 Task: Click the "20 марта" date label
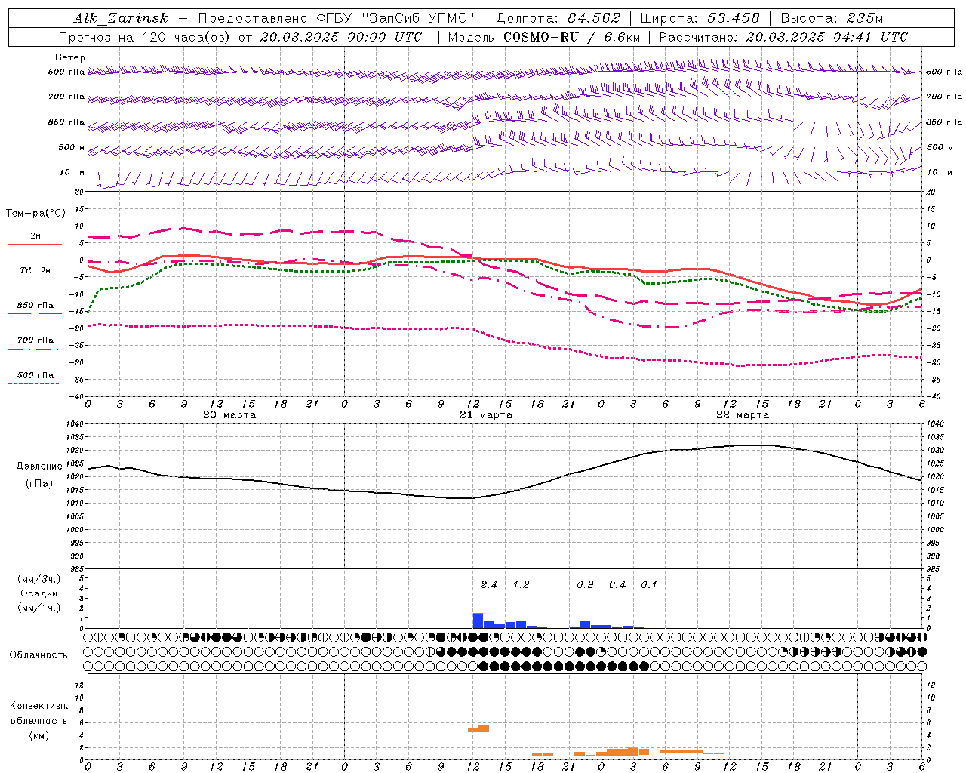pyautogui.click(x=230, y=415)
